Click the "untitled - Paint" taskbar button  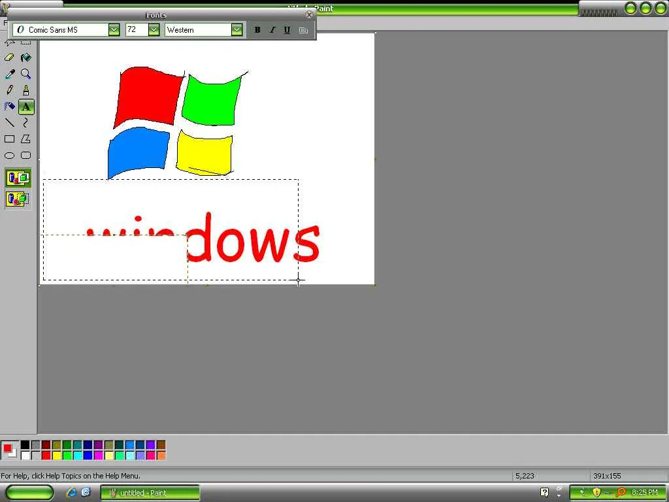(150, 493)
